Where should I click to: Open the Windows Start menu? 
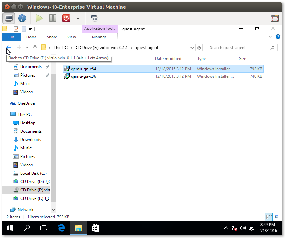tap(10, 228)
